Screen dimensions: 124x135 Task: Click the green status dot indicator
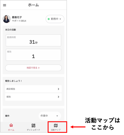pyautogui.click(x=49, y=19)
